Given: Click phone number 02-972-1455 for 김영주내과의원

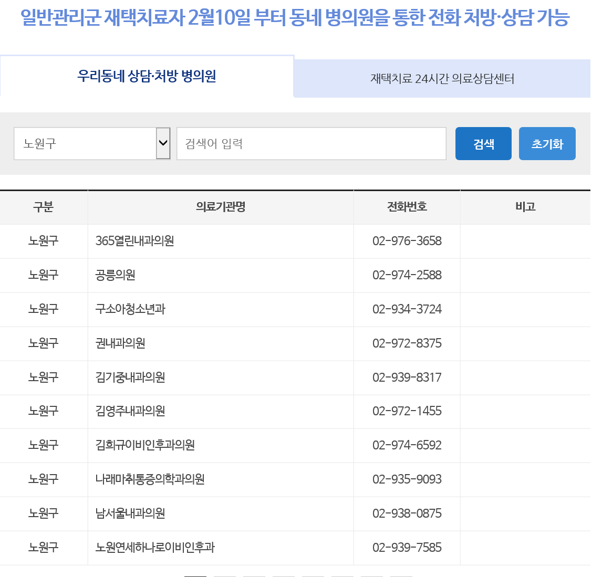Looking at the screenshot, I should point(407,412).
